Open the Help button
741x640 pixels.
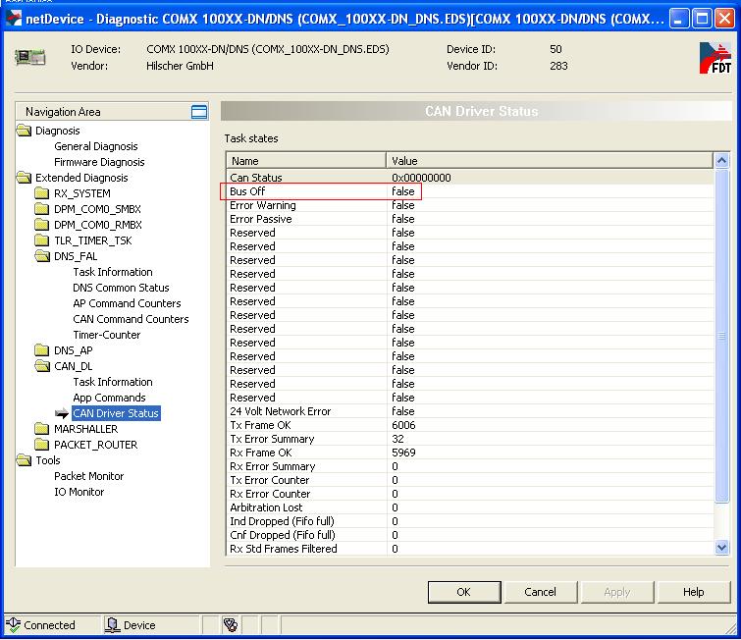[x=693, y=592]
